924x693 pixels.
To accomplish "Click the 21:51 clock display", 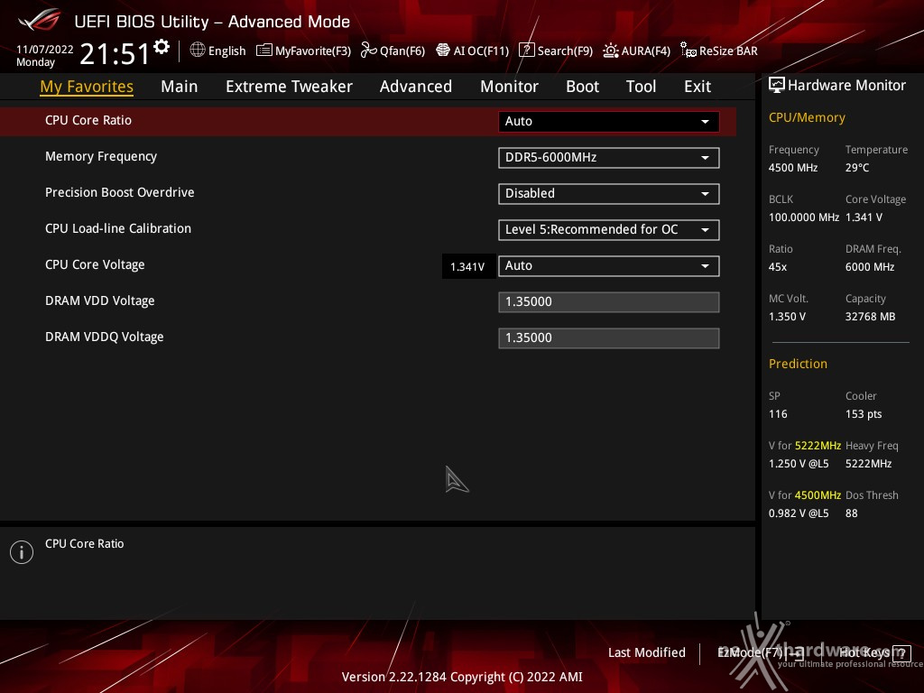I will coord(115,54).
